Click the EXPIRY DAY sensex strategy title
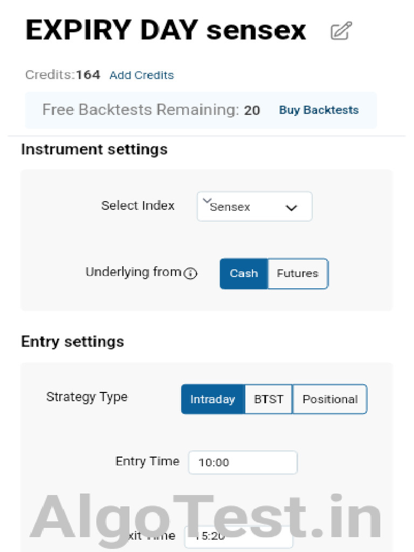Viewport: 414px width, 552px height. [166, 31]
